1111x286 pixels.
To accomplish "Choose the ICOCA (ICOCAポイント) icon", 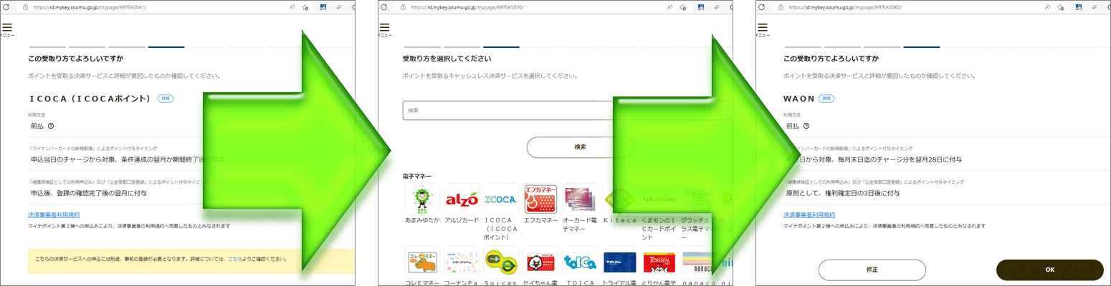I will [501, 199].
